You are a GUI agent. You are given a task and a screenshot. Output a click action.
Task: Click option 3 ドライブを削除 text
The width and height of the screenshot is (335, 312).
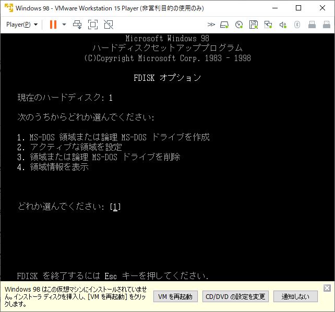pyautogui.click(x=99, y=157)
